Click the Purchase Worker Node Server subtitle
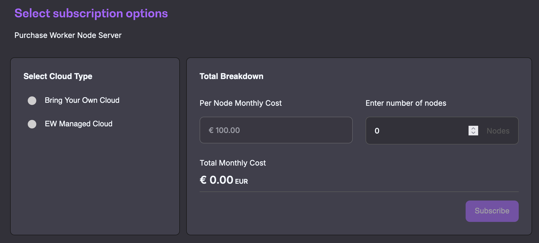539x243 pixels. [x=68, y=35]
